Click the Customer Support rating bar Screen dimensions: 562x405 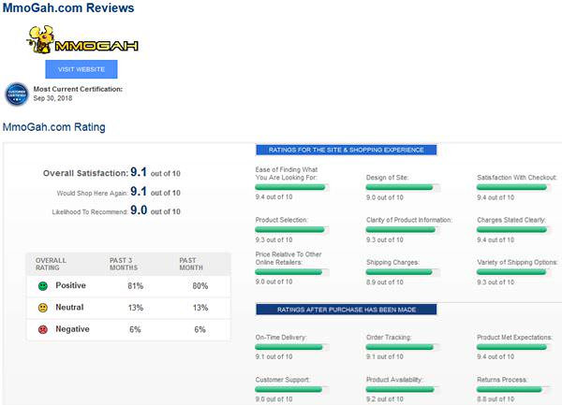[292, 389]
